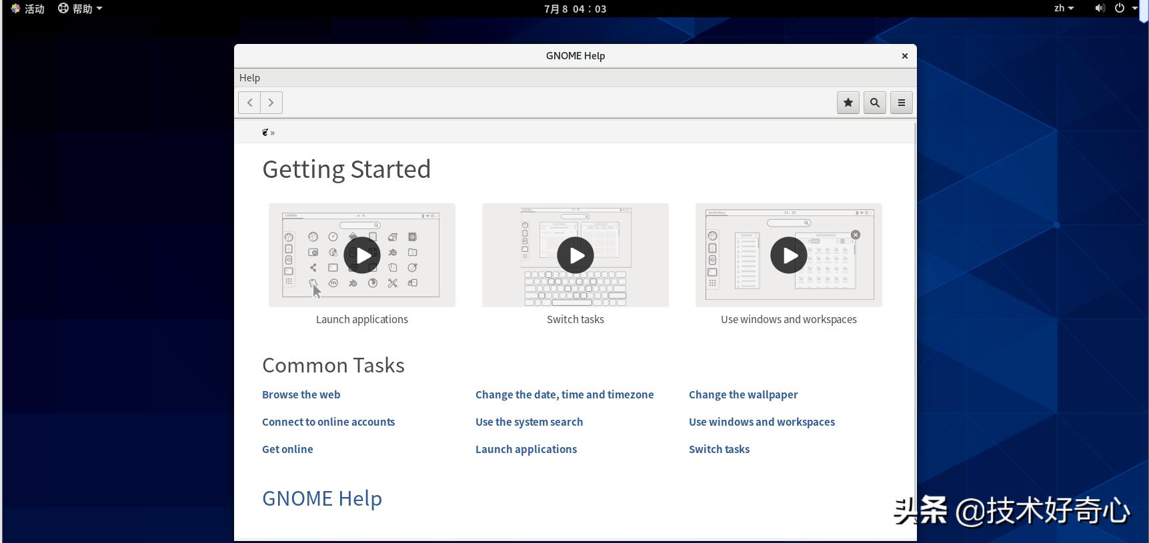
Task: Open the clock showing 7月8 04:03
Action: pos(576,9)
